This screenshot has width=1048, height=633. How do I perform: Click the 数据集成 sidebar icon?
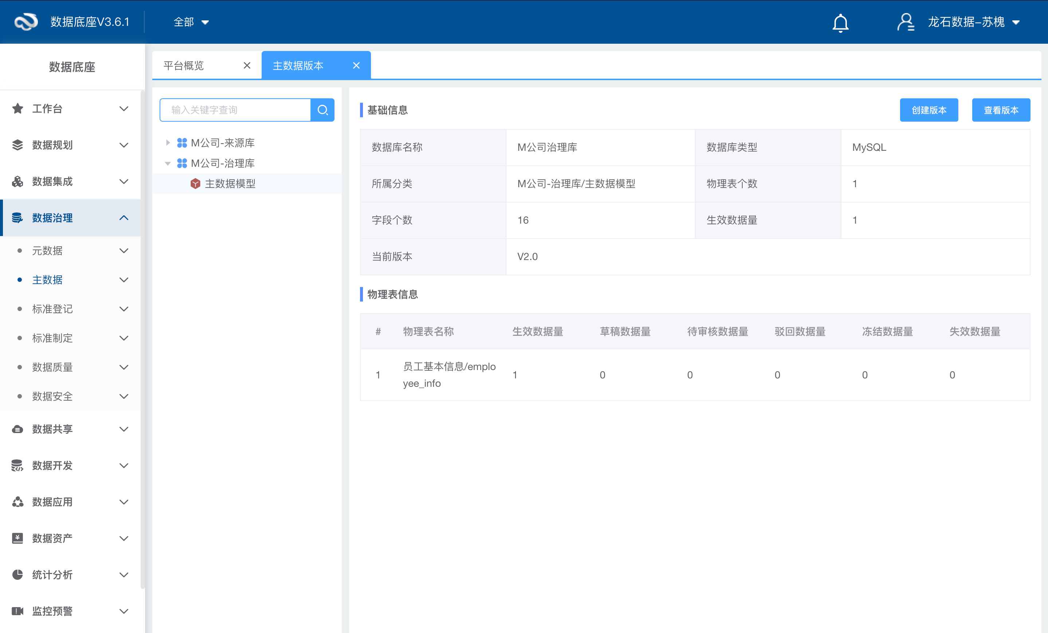(x=17, y=181)
